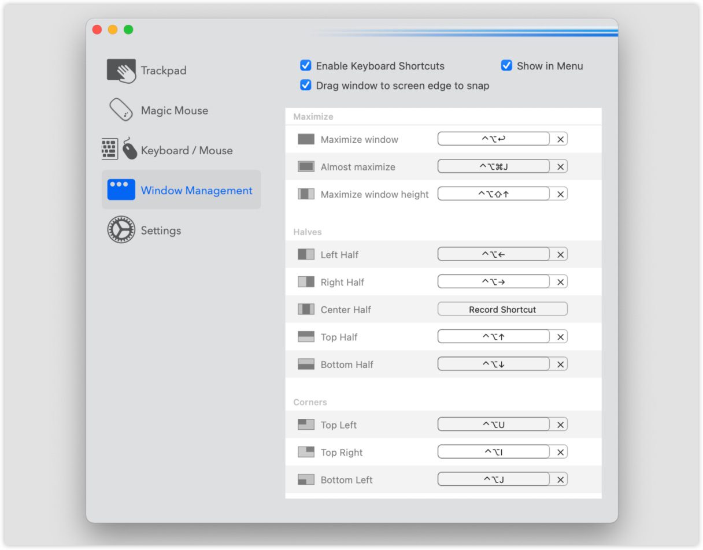
Task: Open the Trackpad section icon
Action: [x=121, y=70]
